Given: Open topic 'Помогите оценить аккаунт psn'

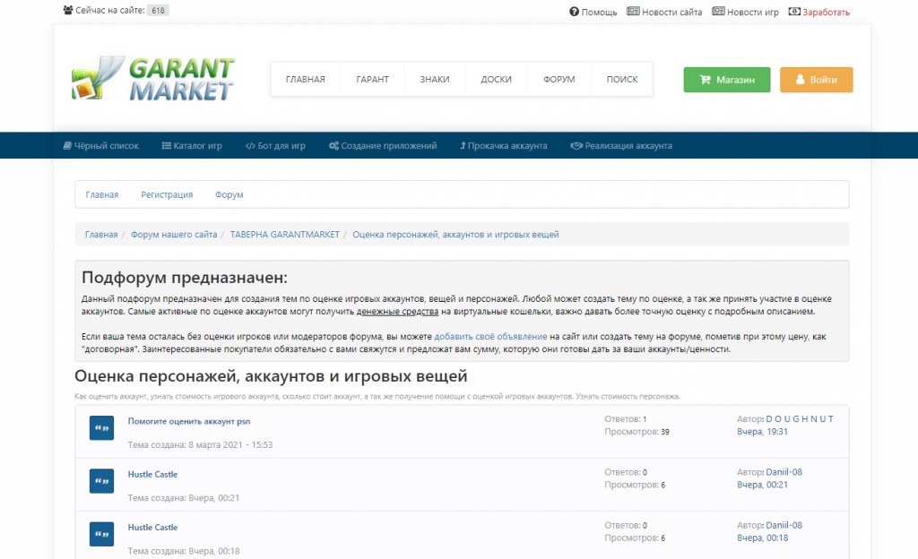Looking at the screenshot, I should pos(188,420).
